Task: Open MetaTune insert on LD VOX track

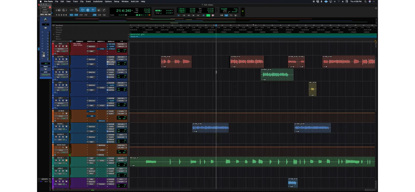Action: tap(92, 59)
